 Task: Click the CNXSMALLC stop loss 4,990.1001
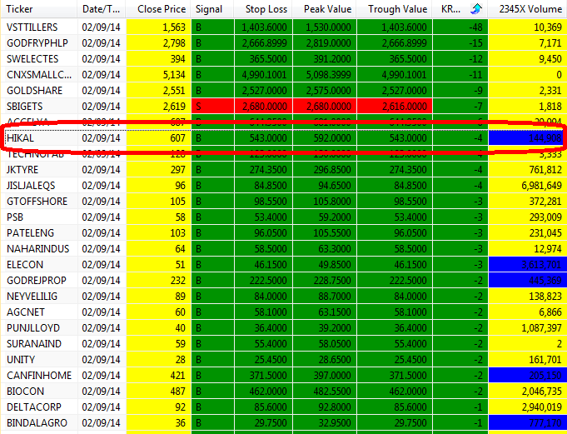point(264,75)
